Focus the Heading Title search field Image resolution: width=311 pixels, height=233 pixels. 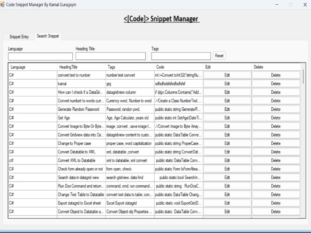(x=110, y=56)
